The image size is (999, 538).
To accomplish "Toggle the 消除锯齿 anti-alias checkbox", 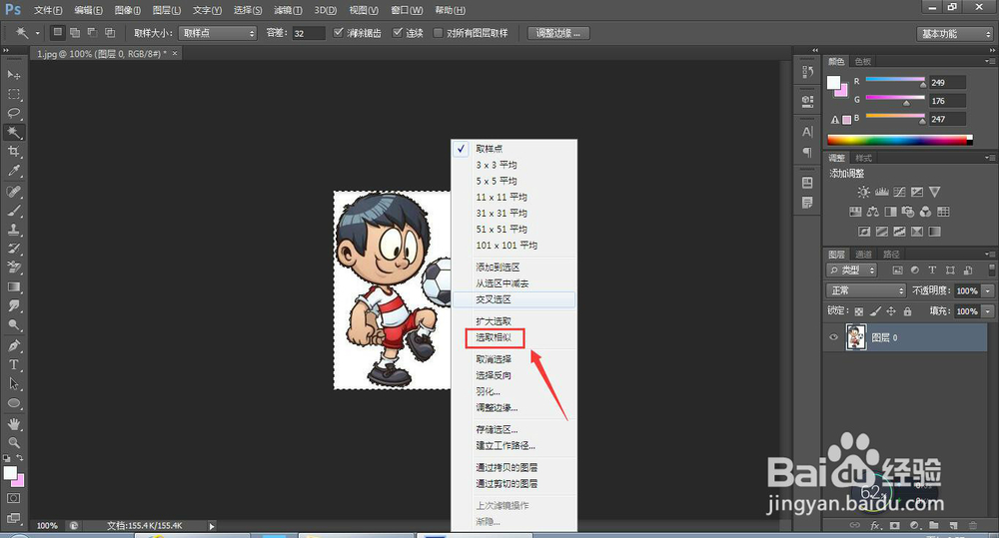I will point(339,33).
